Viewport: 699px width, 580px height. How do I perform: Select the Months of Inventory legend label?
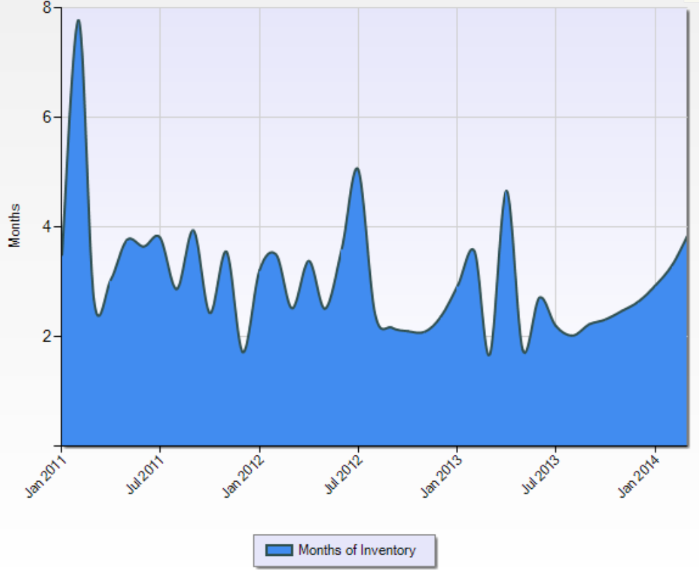[x=357, y=551]
